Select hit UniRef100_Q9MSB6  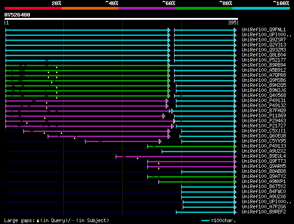(x=264, y=80)
